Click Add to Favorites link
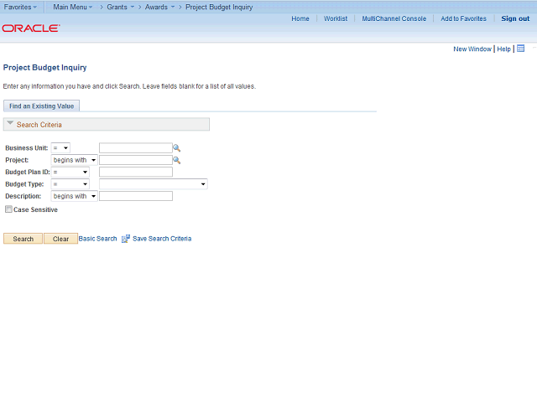 point(464,18)
